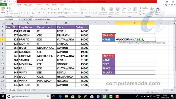Screen dimensions: 176x99
Task: Expand the Copy dropdown arrow
Action: tap(13, 11)
